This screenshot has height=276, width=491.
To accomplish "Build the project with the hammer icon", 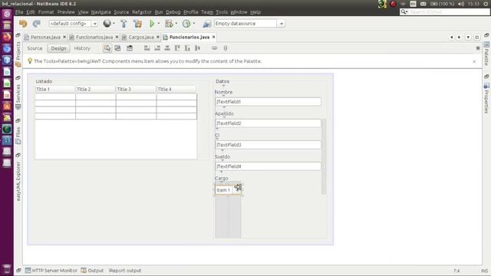I will 124,24.
